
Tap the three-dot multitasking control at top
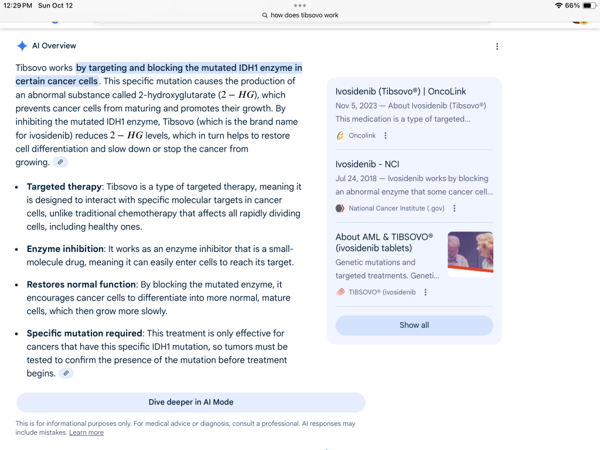click(x=300, y=5)
